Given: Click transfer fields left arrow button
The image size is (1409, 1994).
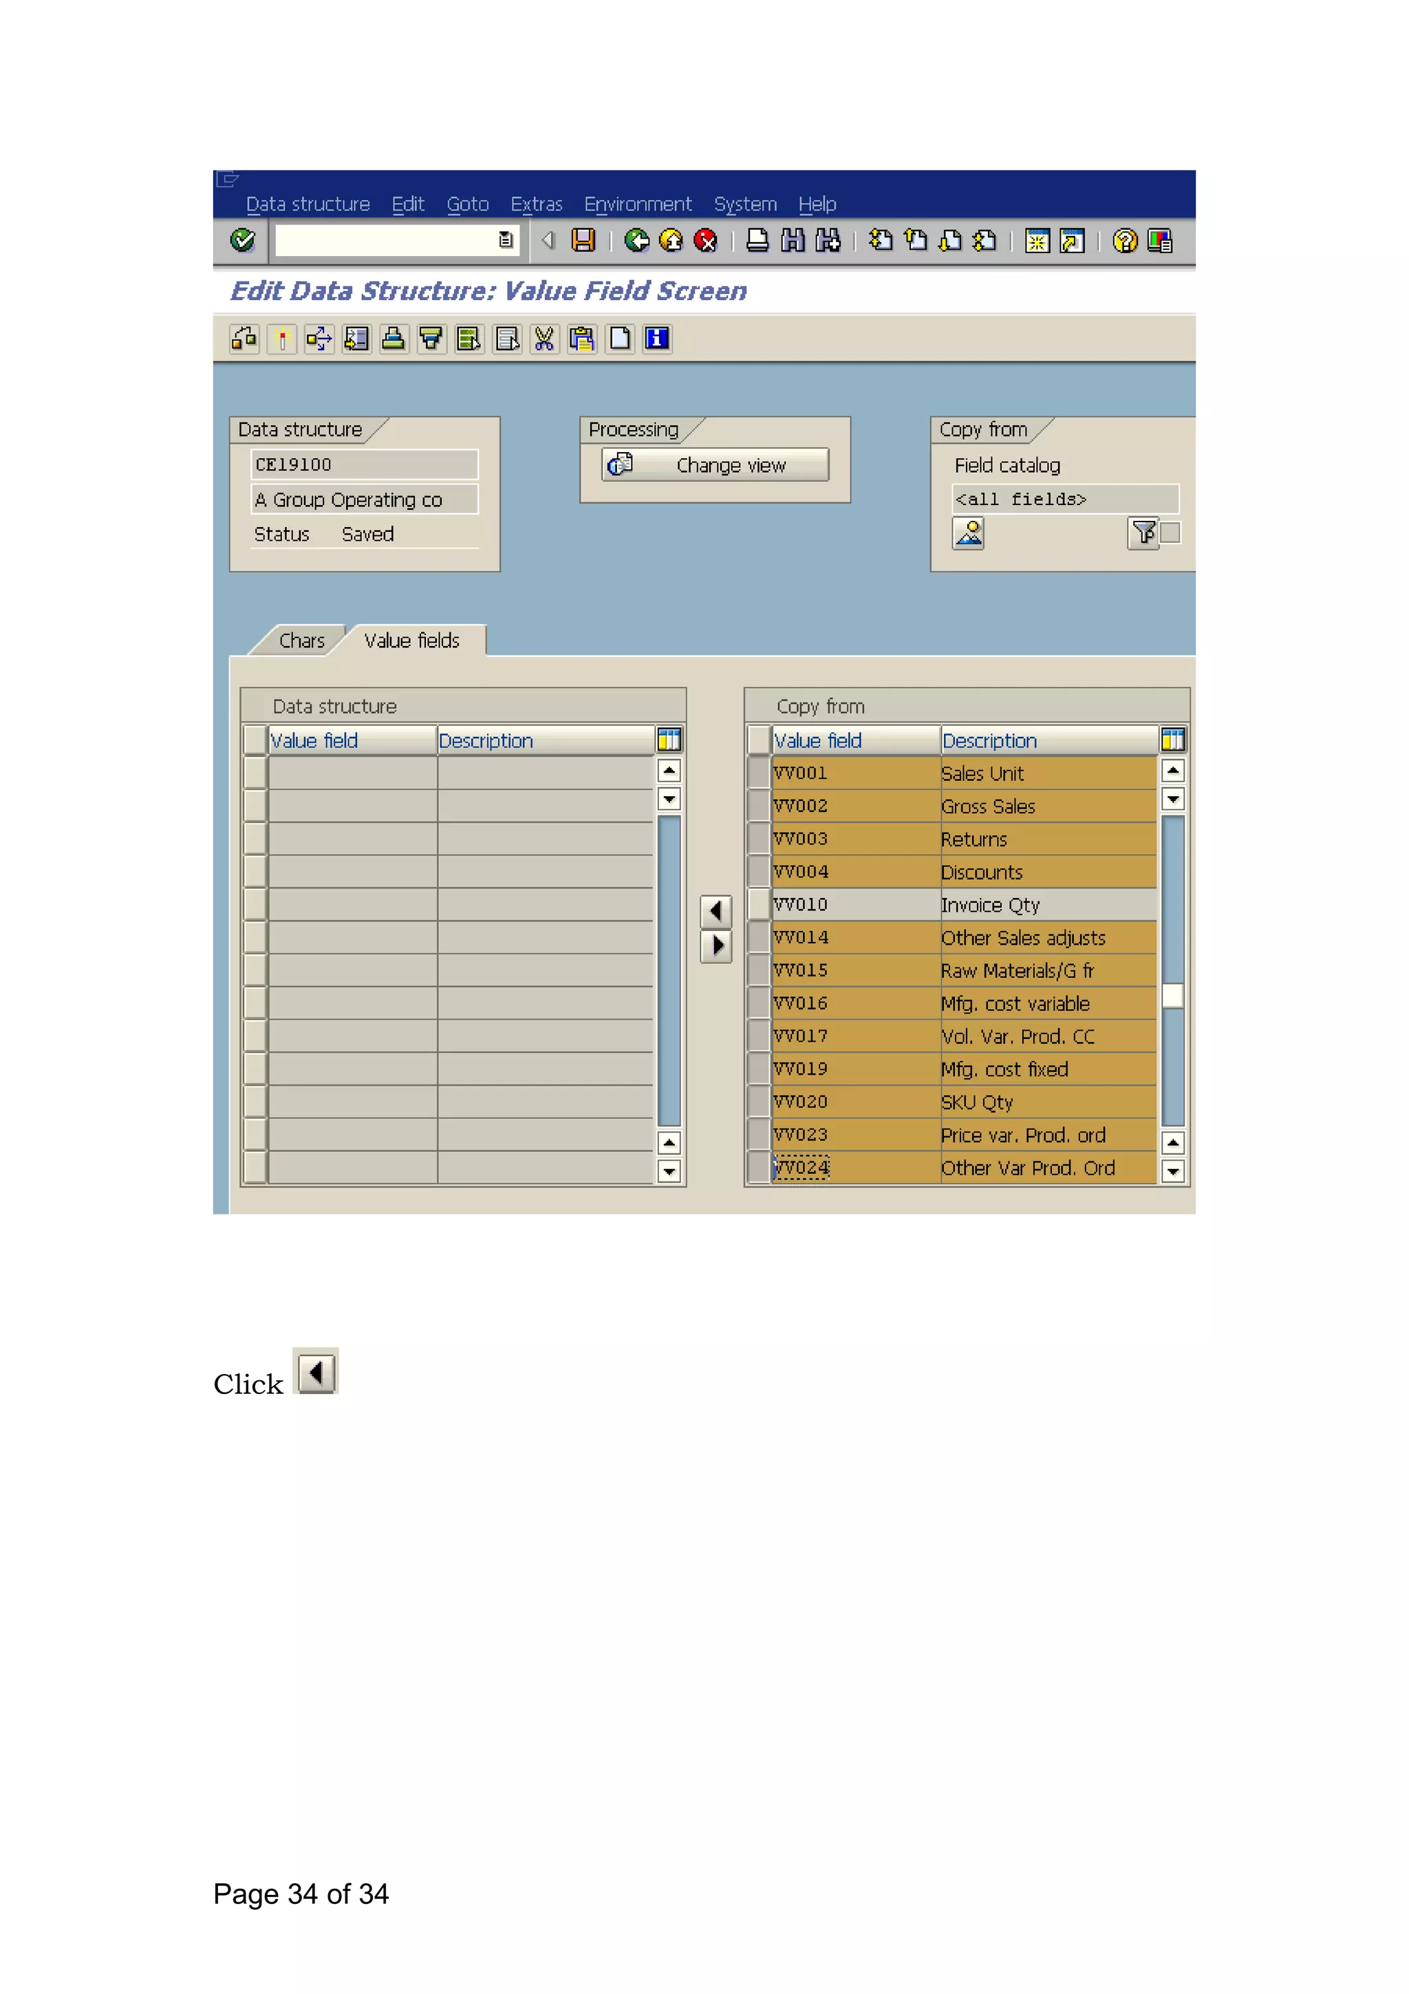Looking at the screenshot, I should pos(716,911).
